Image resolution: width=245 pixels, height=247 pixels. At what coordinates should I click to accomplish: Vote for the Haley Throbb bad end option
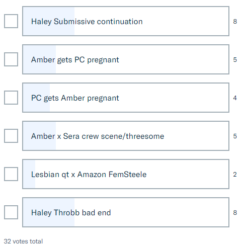(x=126, y=212)
